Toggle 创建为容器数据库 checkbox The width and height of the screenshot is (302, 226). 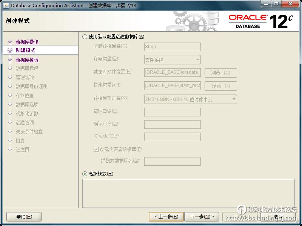[x=96, y=149]
